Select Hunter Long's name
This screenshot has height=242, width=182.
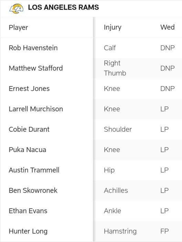pos(28,231)
